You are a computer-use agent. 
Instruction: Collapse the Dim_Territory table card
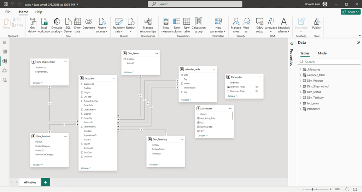(154, 164)
